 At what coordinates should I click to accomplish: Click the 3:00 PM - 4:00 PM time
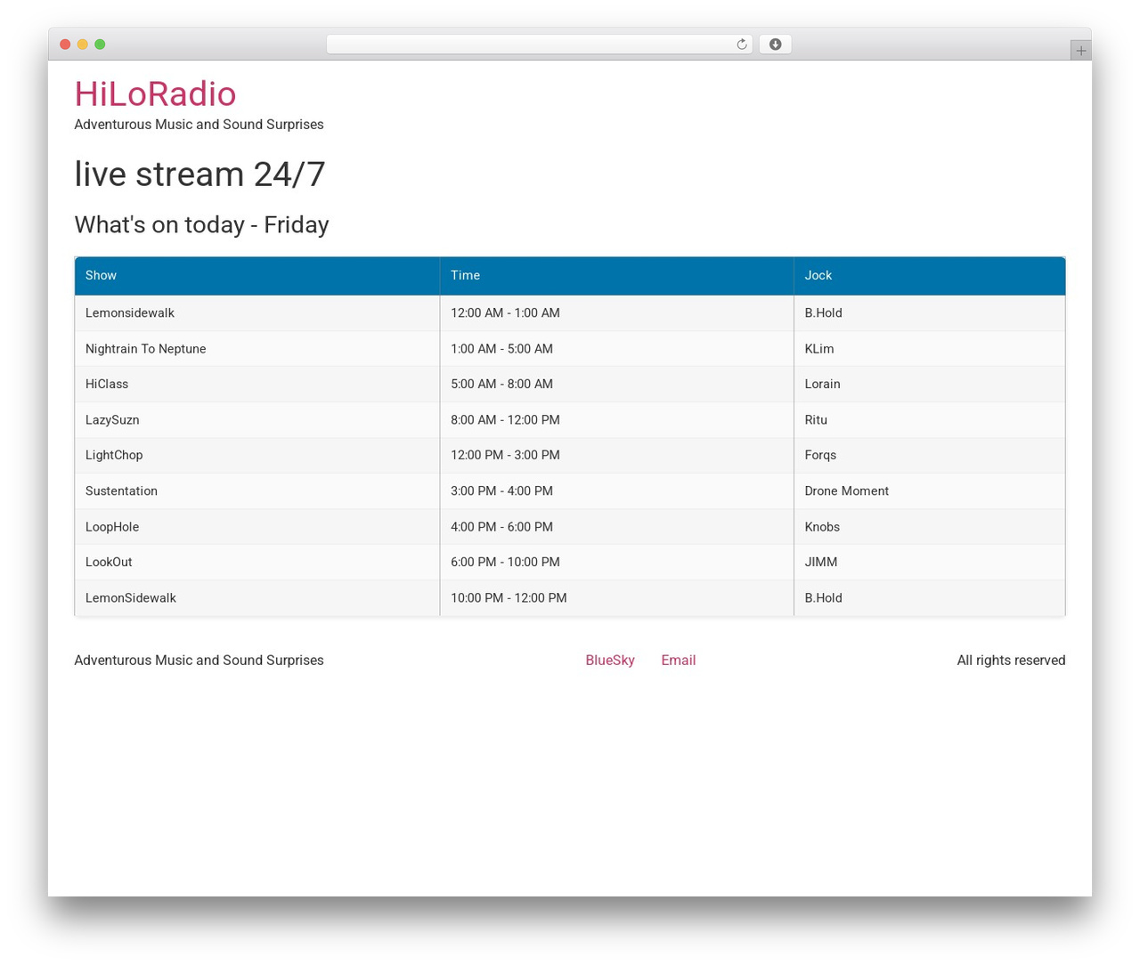pos(501,491)
